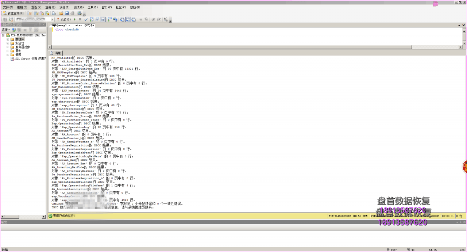Toggle the highlighted Results to Text icon
The image size is (467, 252).
pyautogui.click(x=103, y=19)
